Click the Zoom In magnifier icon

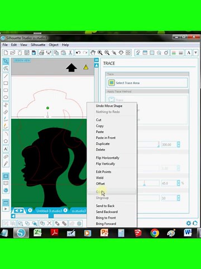100,53
